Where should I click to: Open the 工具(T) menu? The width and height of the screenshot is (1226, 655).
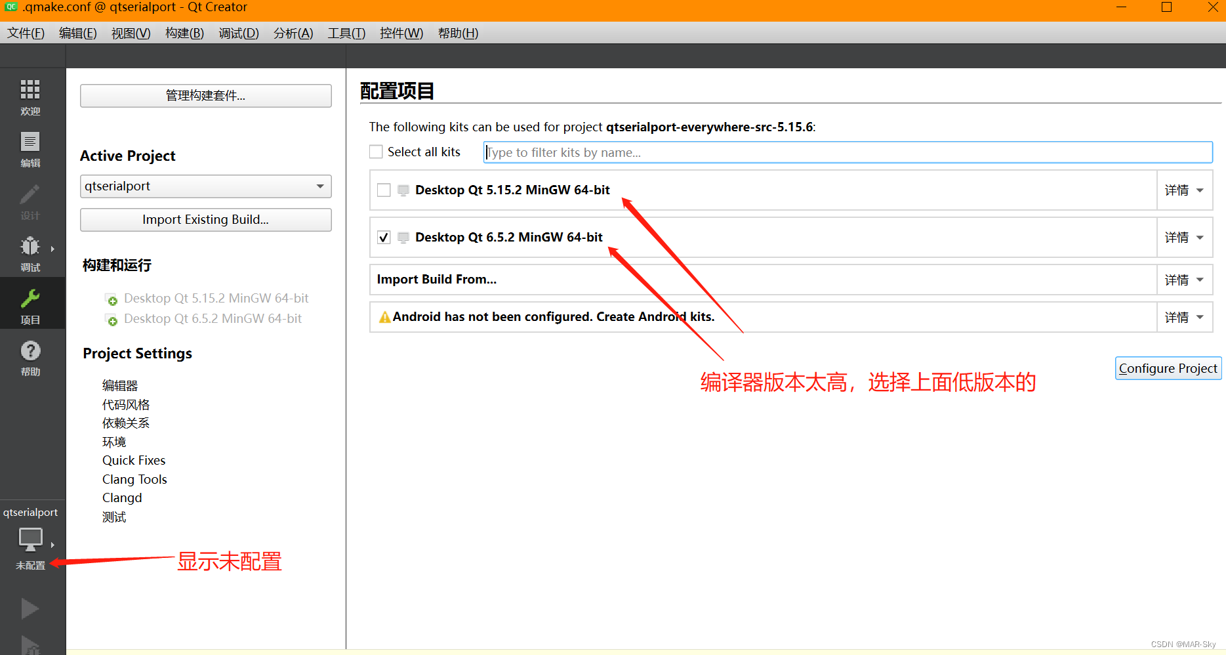[346, 33]
